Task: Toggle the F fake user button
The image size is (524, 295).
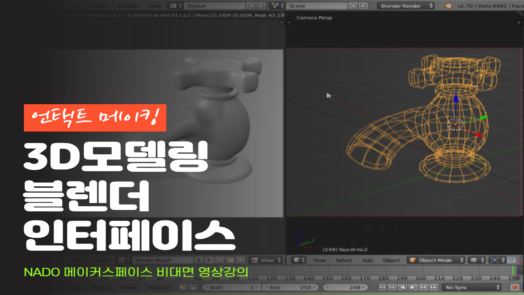Action: tap(209, 260)
